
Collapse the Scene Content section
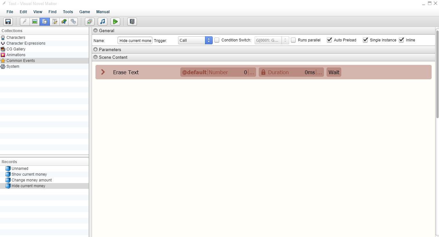tap(95, 57)
